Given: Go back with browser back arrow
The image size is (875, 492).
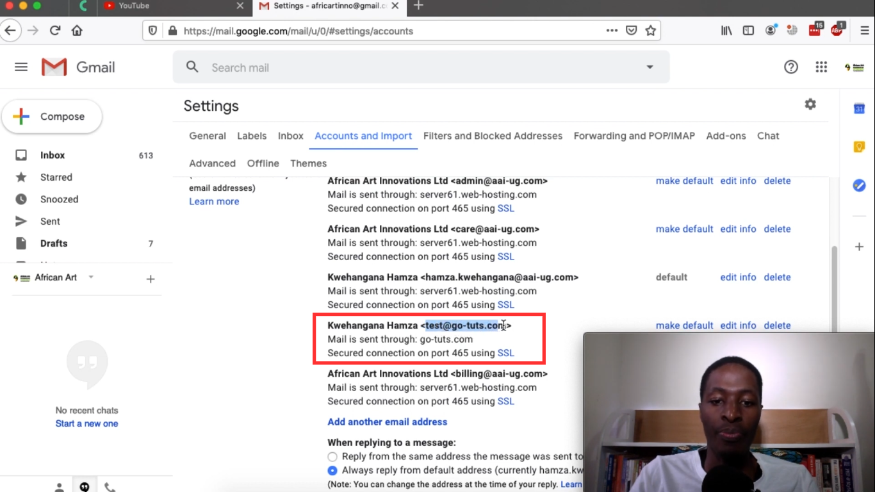Looking at the screenshot, I should click(x=11, y=31).
